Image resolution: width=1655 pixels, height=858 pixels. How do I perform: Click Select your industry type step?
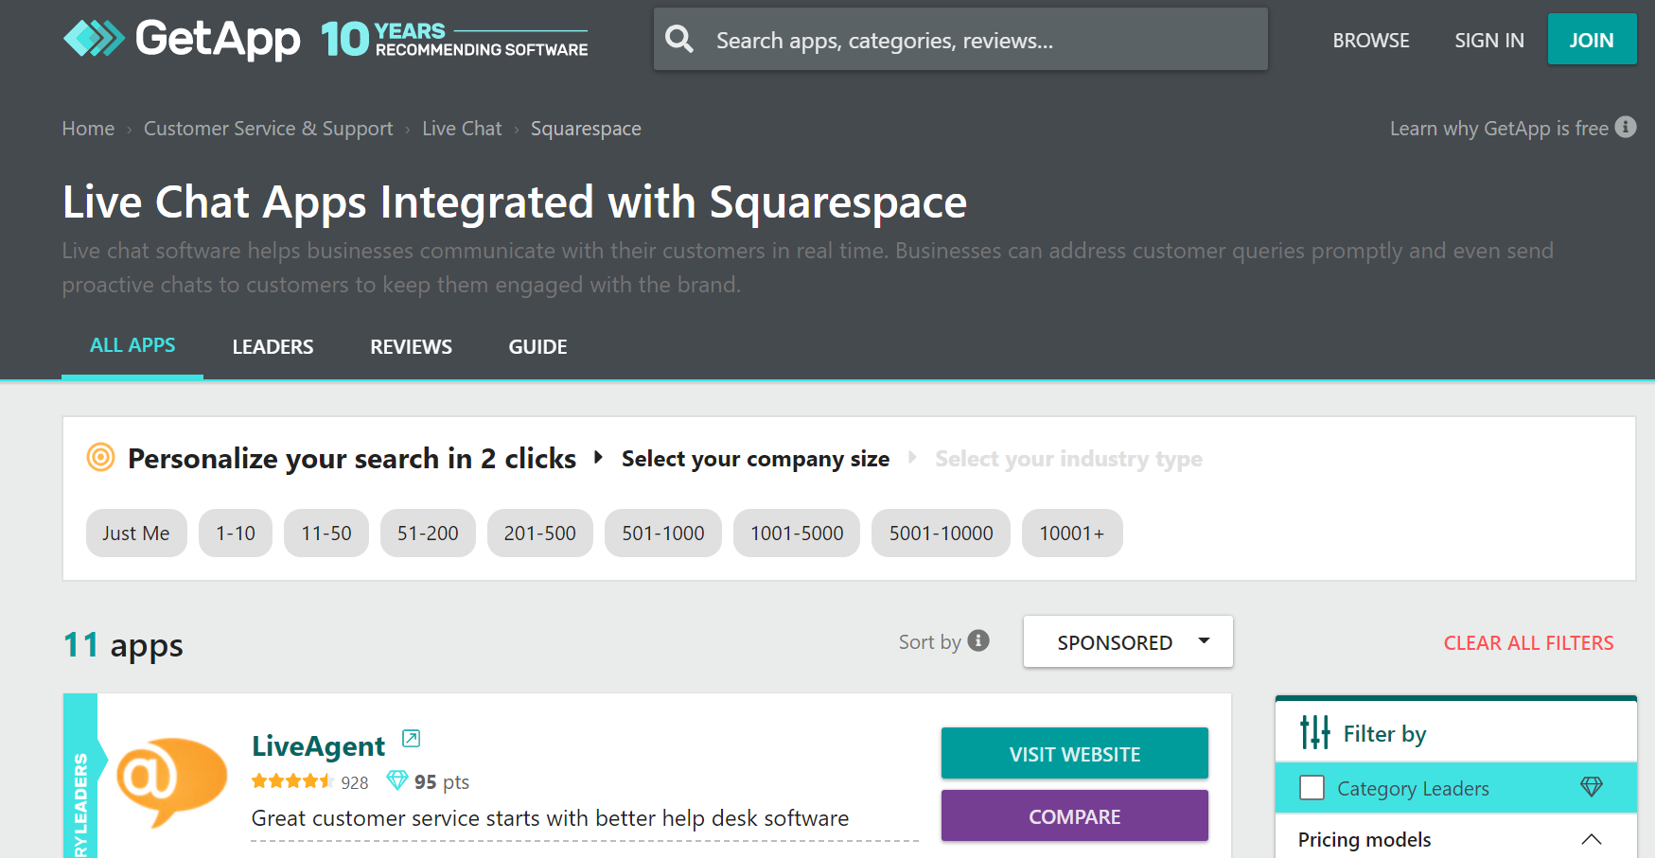click(x=1069, y=459)
